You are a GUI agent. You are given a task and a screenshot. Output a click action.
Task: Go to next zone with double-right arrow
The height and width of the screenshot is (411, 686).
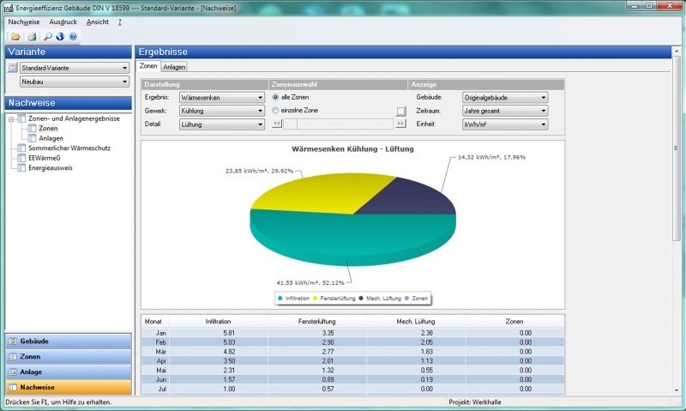400,124
